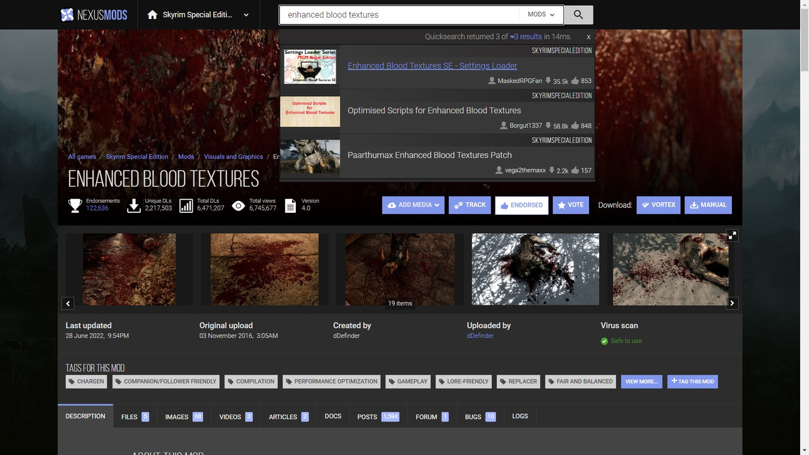Open the Nexus Mods home logo
The height and width of the screenshot is (455, 809).
coord(94,15)
